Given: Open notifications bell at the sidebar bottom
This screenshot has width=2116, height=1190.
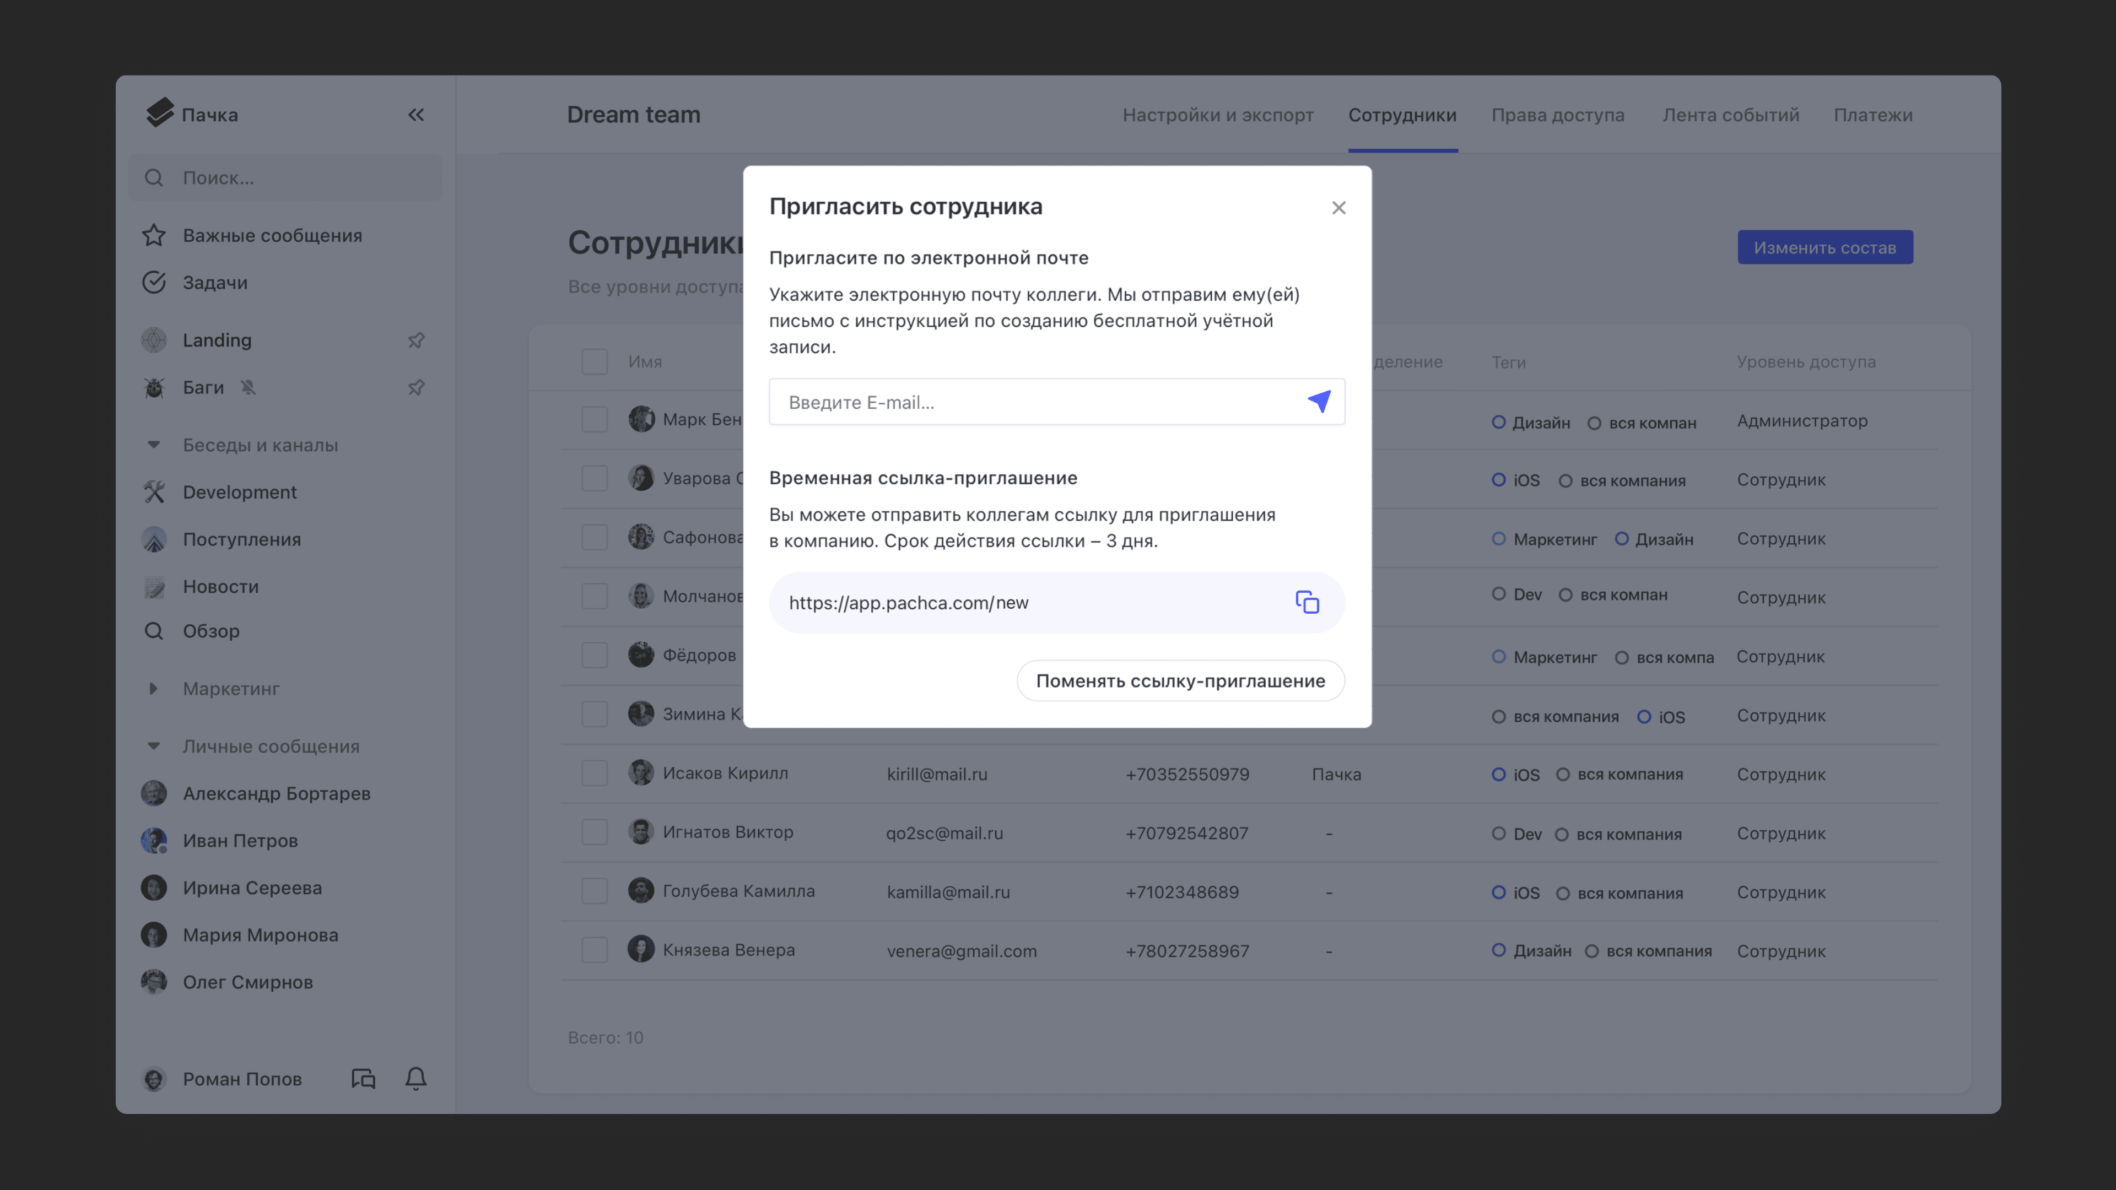Looking at the screenshot, I should 415,1078.
